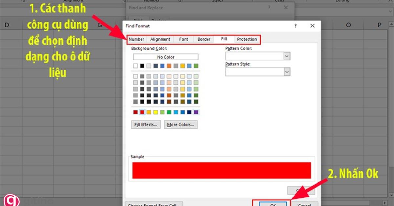Click the No Color button
Image resolution: width=394 pixels, height=206 pixels.
coord(166,57)
